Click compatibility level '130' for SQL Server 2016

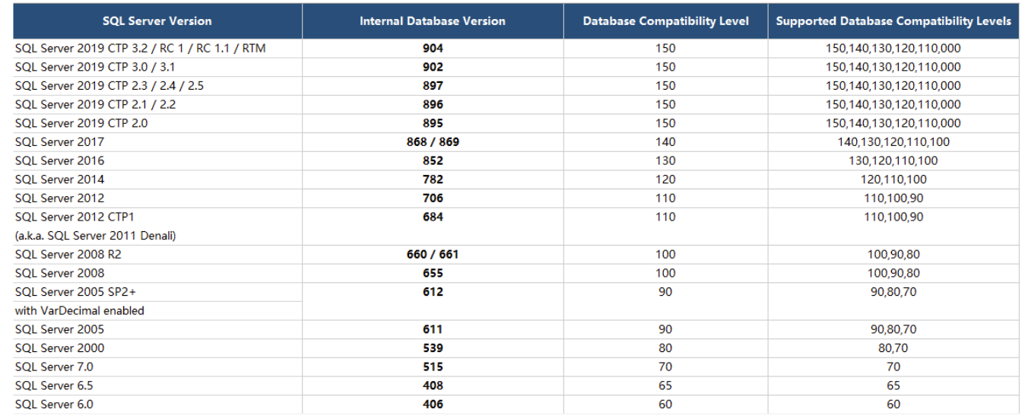pos(665,160)
